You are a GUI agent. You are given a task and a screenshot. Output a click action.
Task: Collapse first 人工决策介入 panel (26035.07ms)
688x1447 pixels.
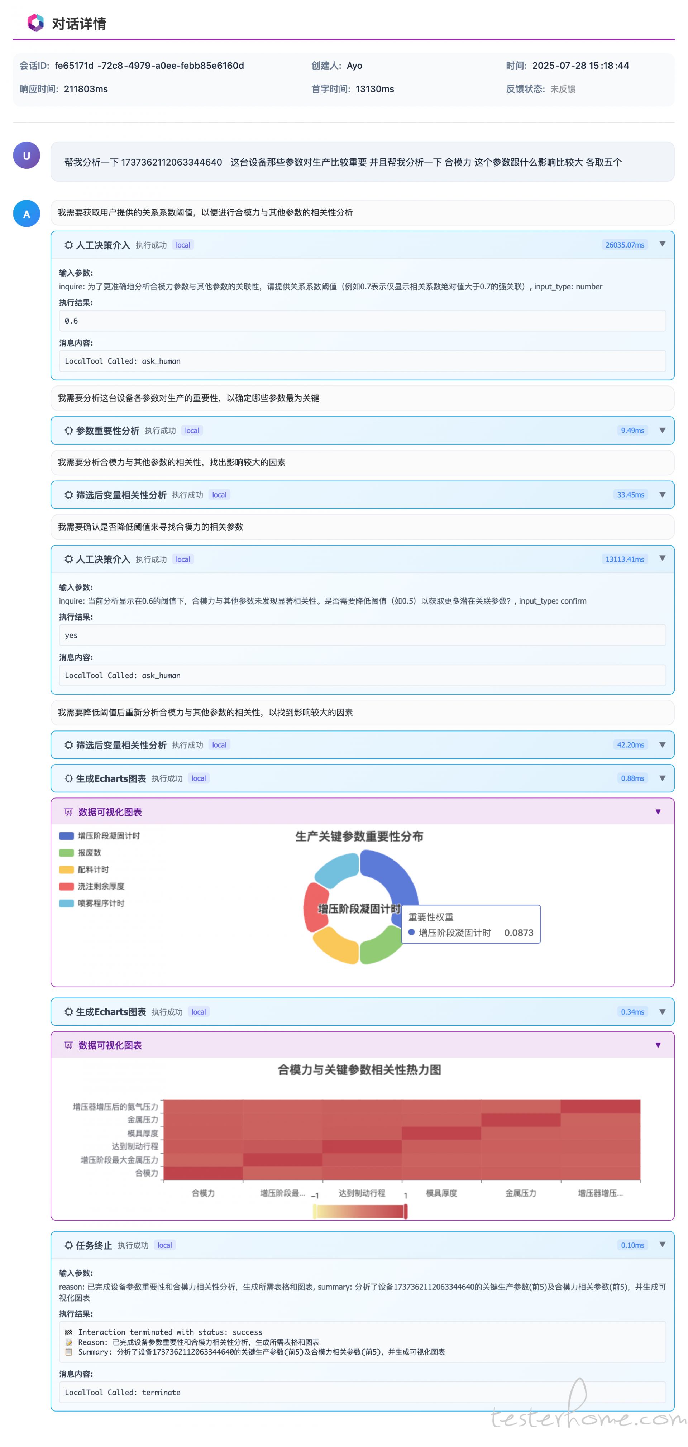662,244
